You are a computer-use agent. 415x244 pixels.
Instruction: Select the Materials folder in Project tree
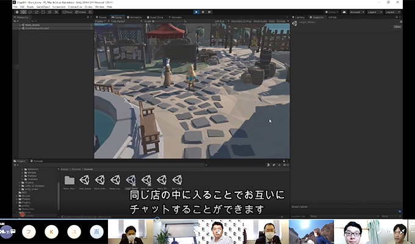[31, 170]
